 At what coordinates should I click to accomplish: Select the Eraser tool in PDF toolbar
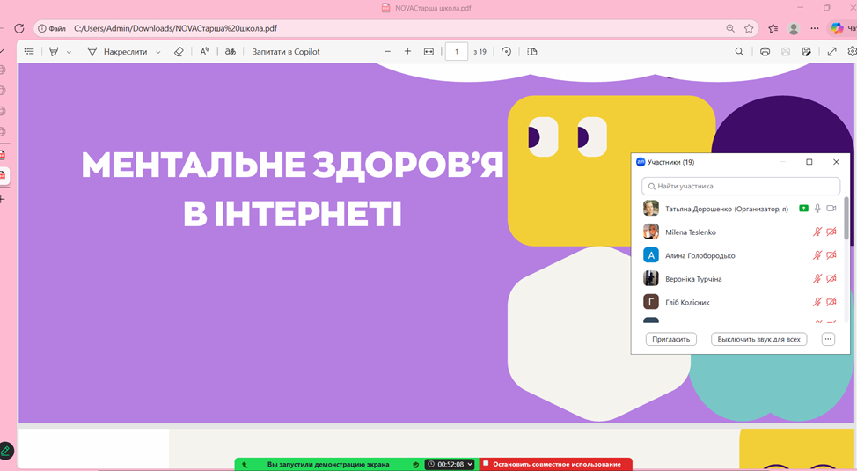179,52
